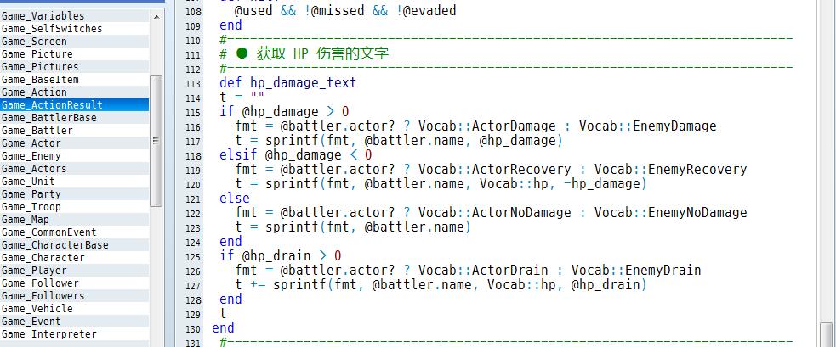Image resolution: width=836 pixels, height=347 pixels.
Task: Select Game_CharacterBase script entry
Action: click(x=75, y=245)
